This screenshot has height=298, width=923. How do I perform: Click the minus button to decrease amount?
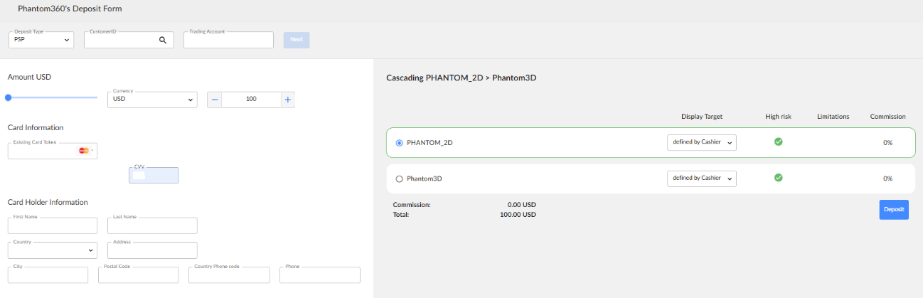pyautogui.click(x=215, y=100)
